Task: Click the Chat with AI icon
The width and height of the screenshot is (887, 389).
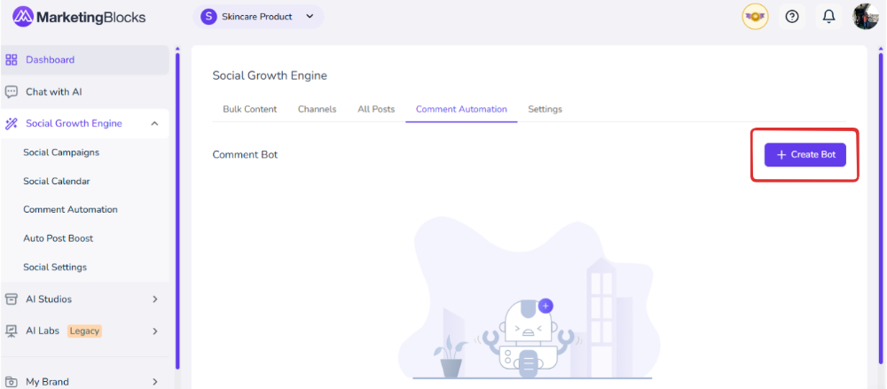Action: (x=12, y=92)
